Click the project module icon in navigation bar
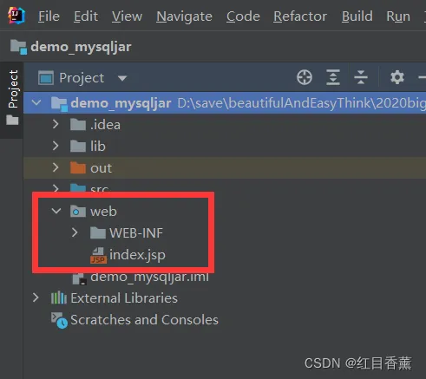This screenshot has height=379, width=426. coord(19,47)
